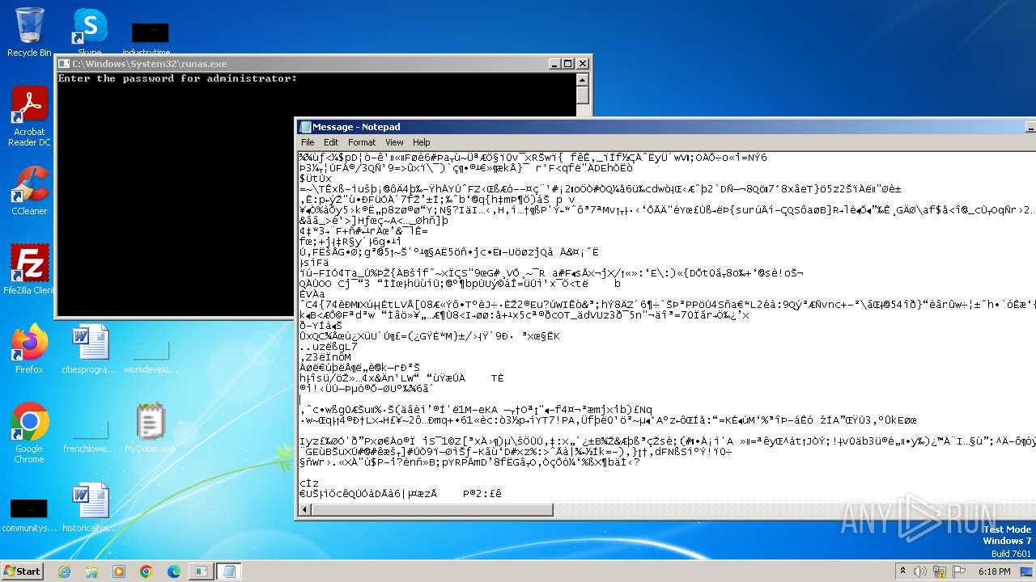1036x582 pixels.
Task: Switch to the runas console taskbar button
Action: pos(200,571)
